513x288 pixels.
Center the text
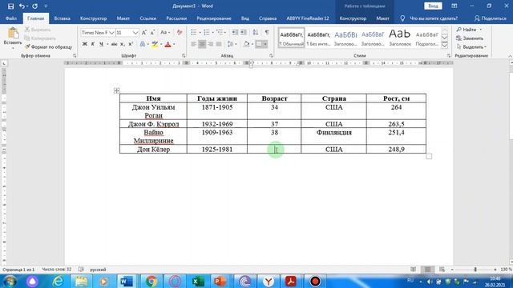(202, 44)
